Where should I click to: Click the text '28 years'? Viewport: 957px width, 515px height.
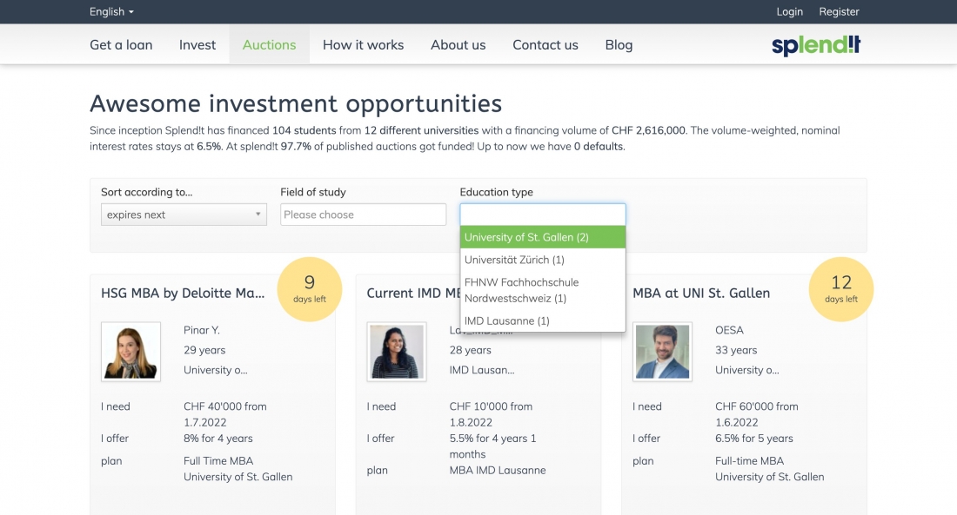click(x=470, y=351)
